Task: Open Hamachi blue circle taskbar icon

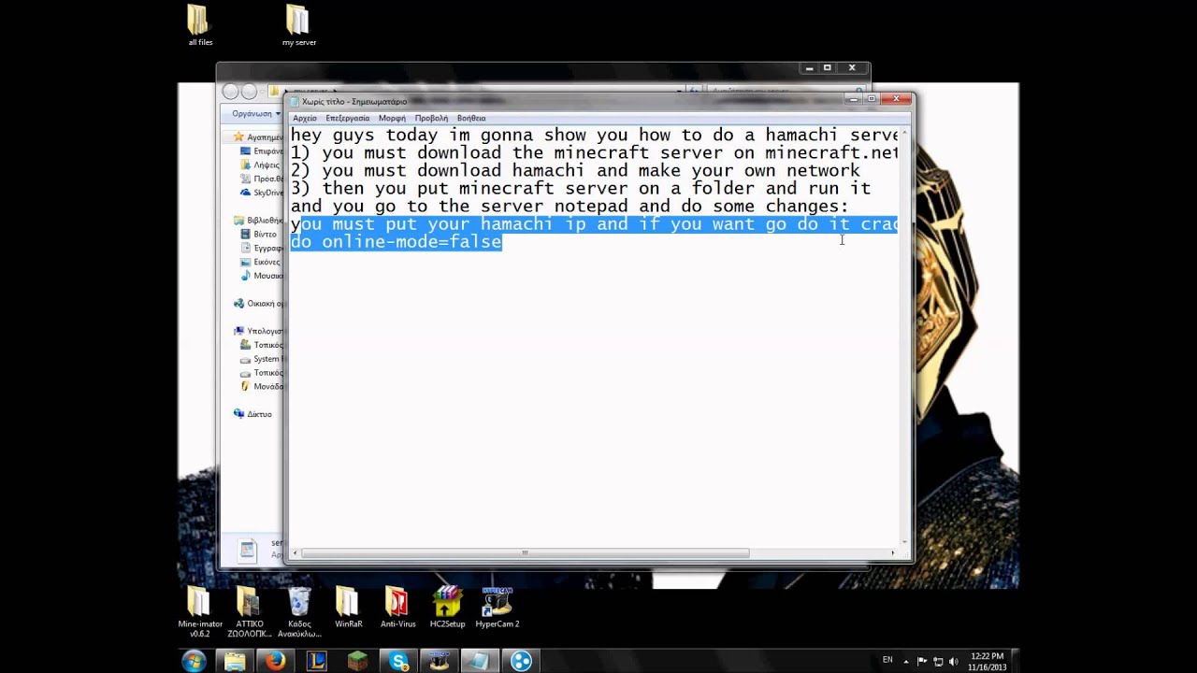Action: 521,661
